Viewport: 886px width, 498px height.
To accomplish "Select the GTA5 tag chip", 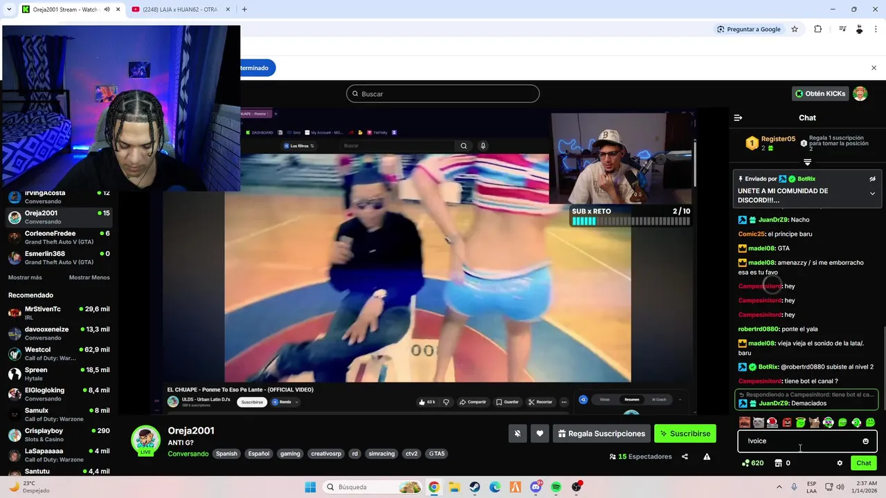I will [437, 454].
